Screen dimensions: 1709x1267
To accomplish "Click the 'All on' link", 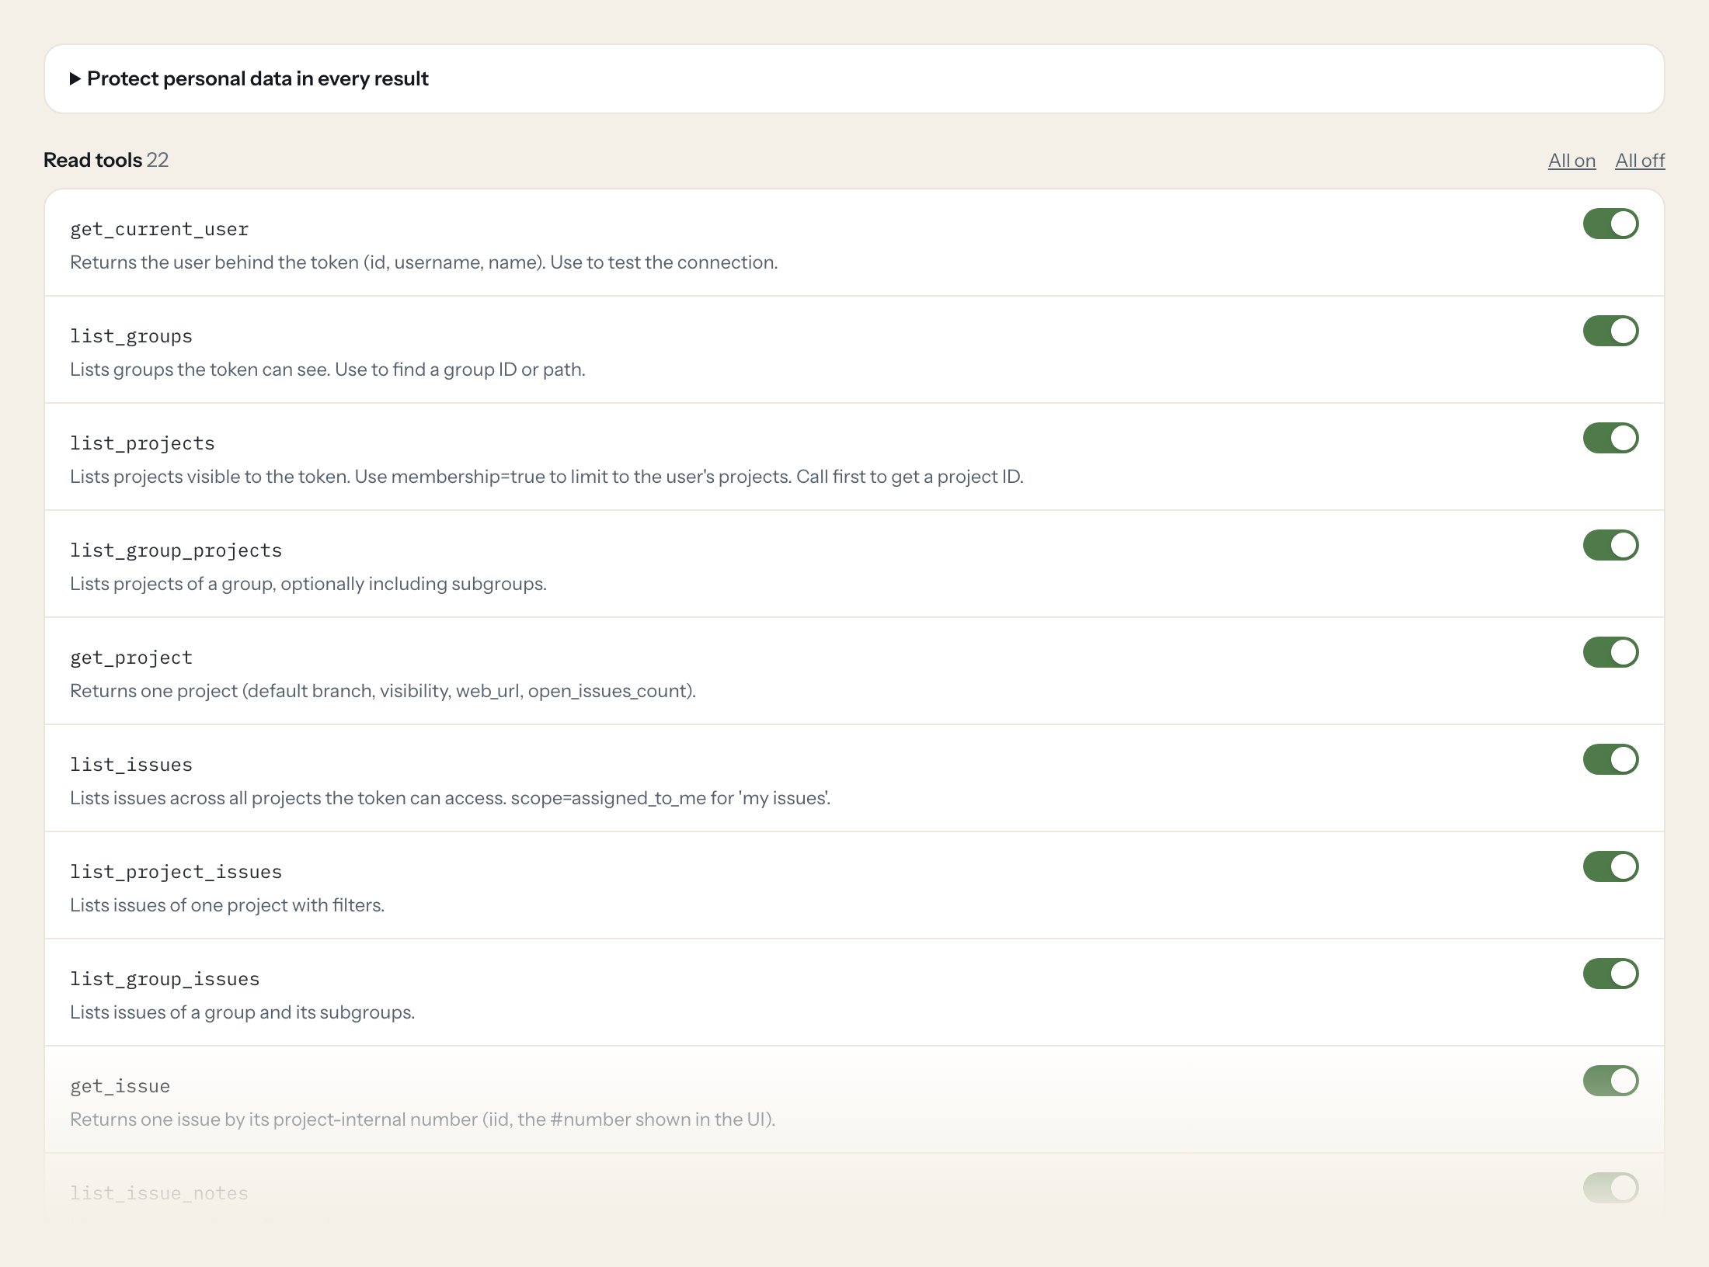I will point(1572,160).
